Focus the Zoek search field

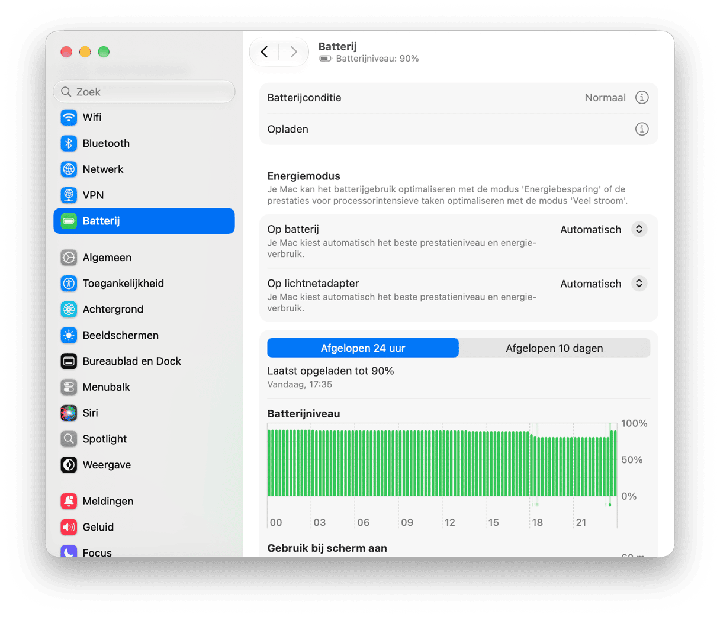tap(144, 92)
